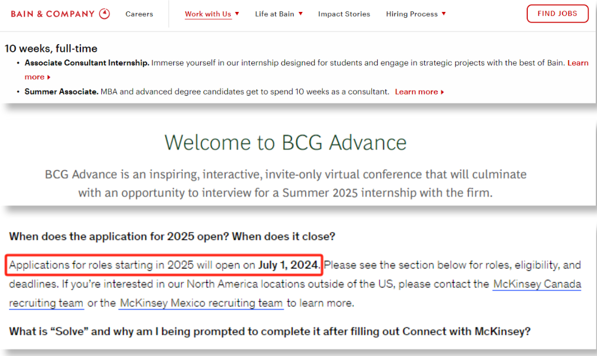Click the FIND JOBS button
Screen dimensions: 597x356
(x=558, y=14)
